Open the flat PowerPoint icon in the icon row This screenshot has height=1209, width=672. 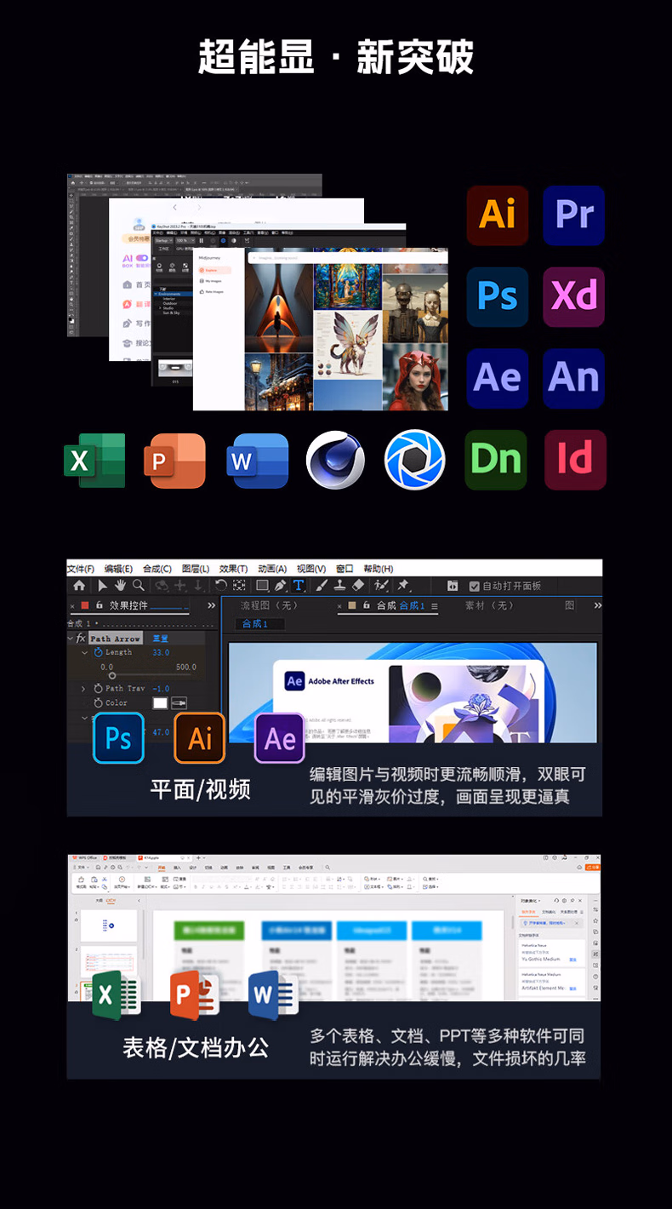coord(175,461)
